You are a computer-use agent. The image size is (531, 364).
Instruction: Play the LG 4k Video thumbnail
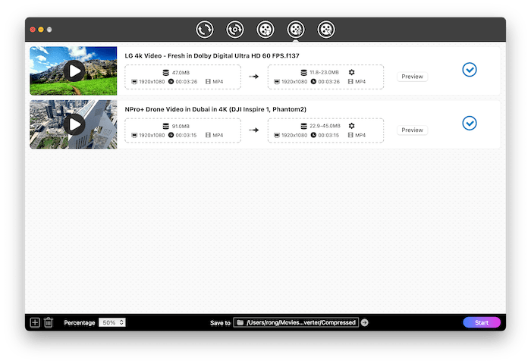(74, 71)
